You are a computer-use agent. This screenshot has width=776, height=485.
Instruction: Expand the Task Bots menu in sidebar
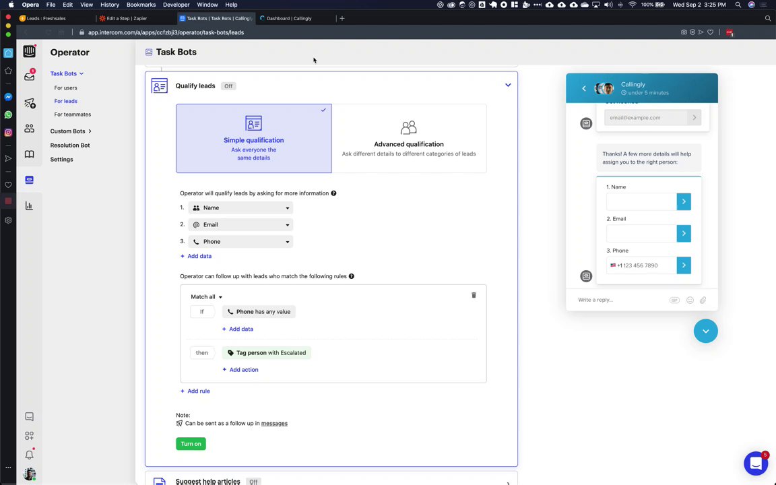tap(67, 73)
